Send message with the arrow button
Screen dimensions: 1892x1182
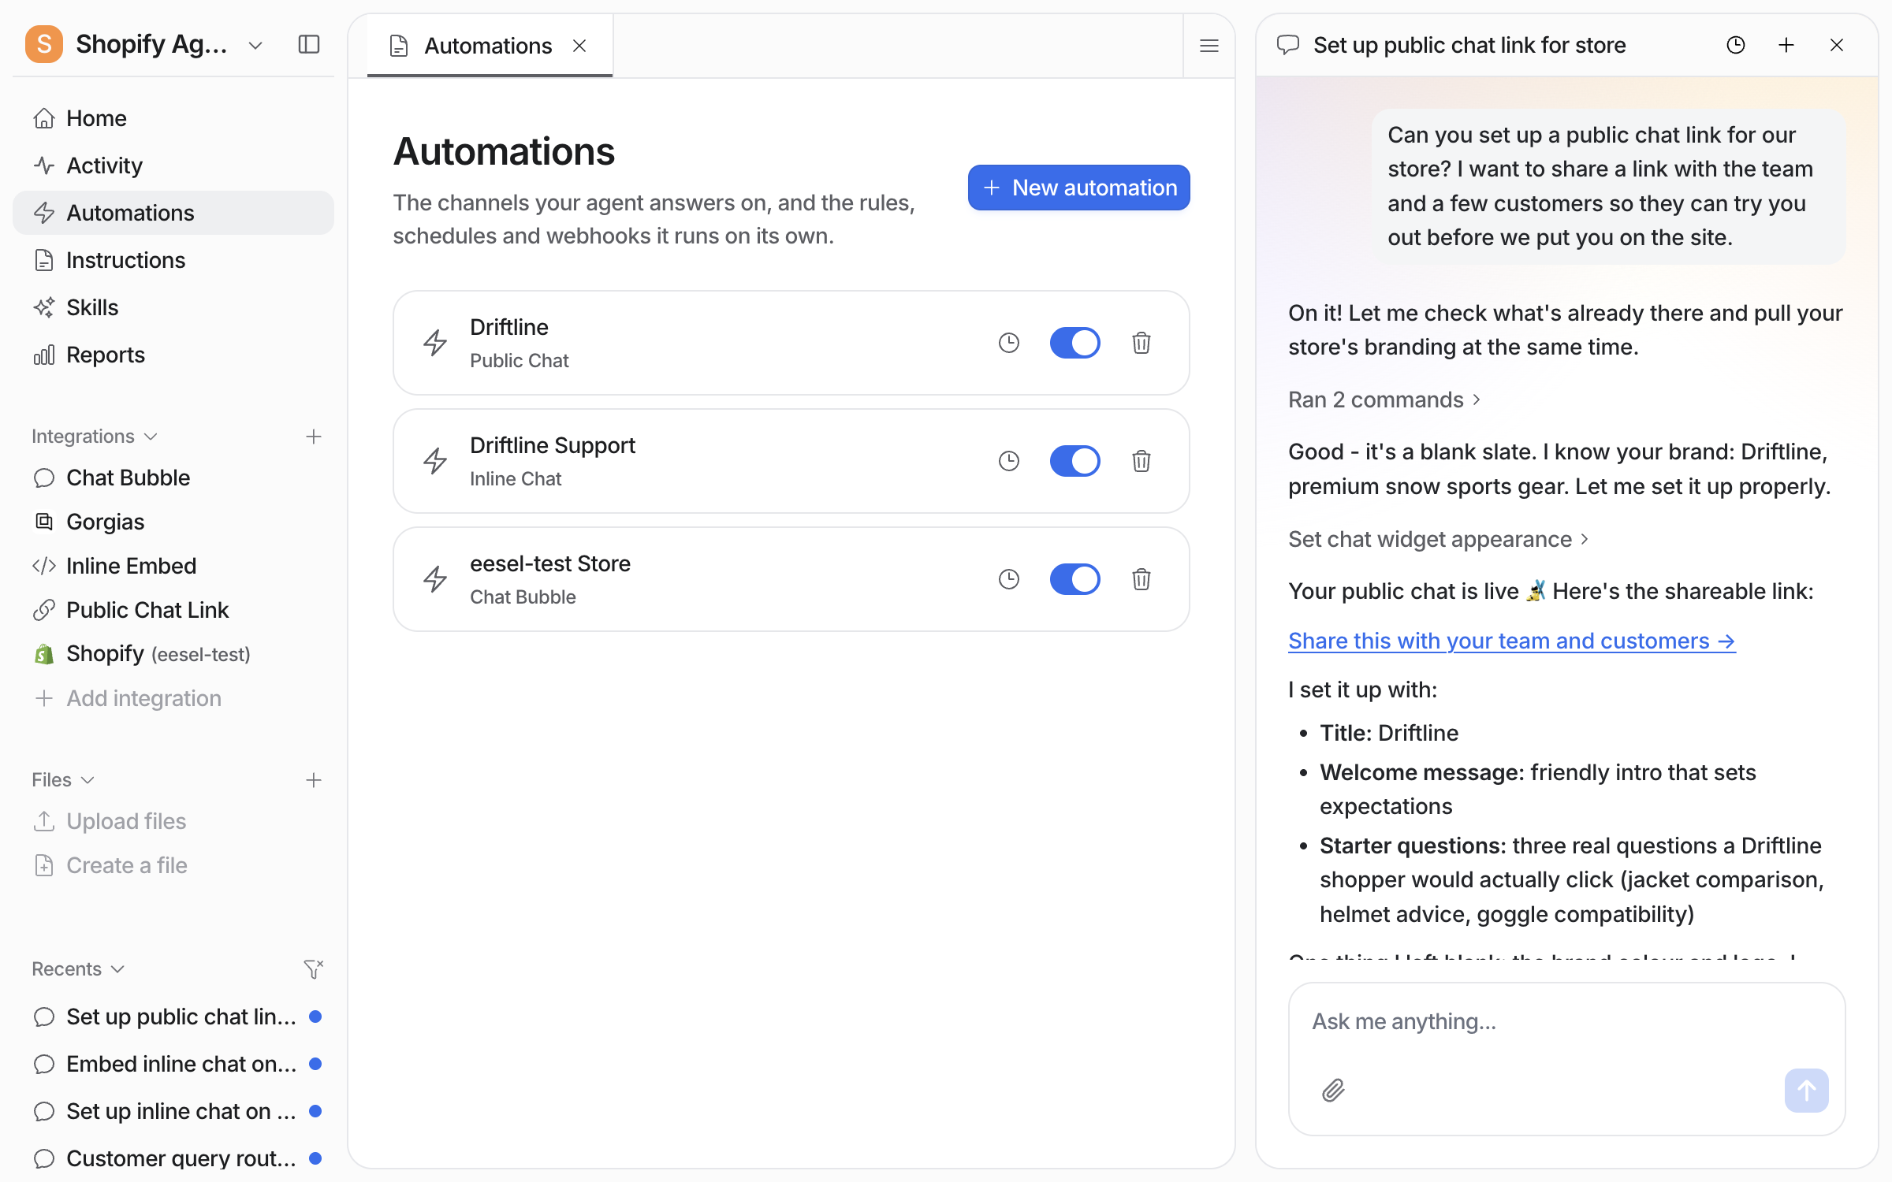(x=1806, y=1090)
